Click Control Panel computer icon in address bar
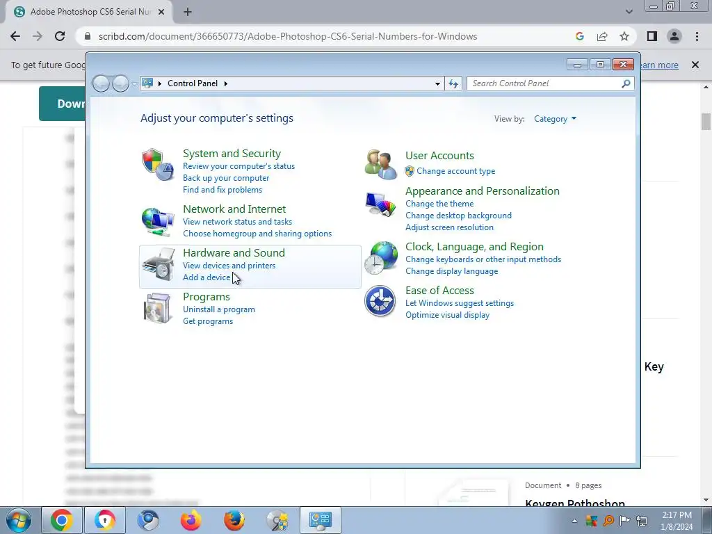Viewport: 712px width, 534px height. click(147, 83)
